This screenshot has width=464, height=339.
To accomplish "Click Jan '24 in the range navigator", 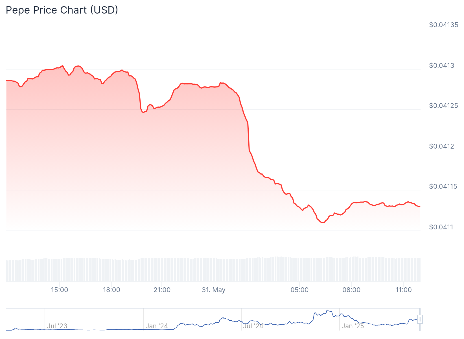I will click(x=157, y=326).
